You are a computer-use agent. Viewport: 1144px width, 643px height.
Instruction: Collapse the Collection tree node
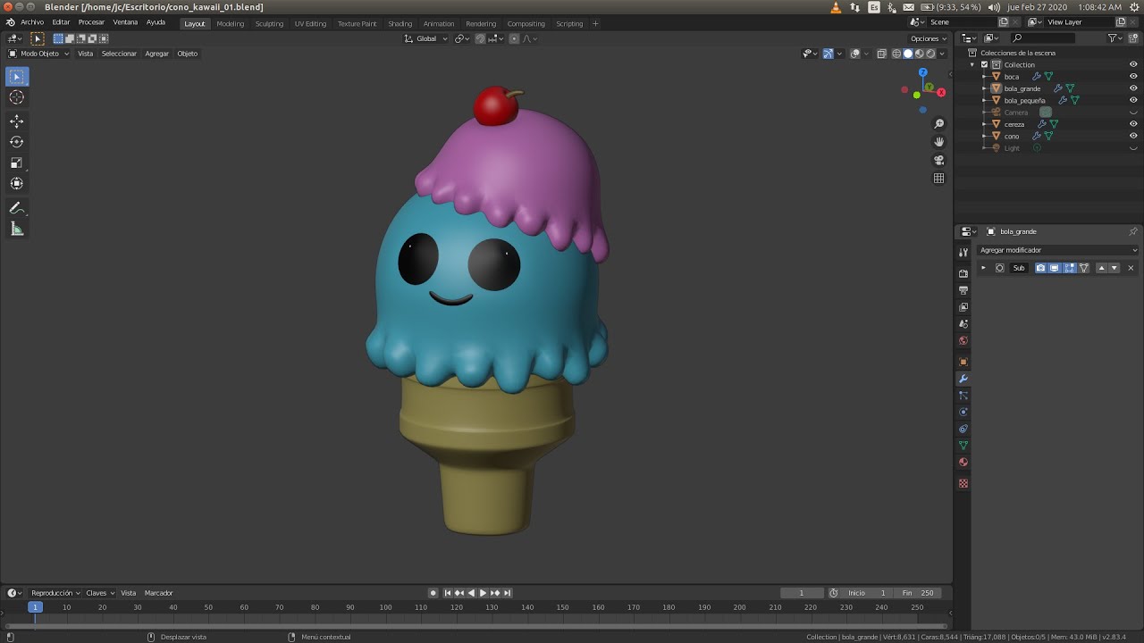972,64
